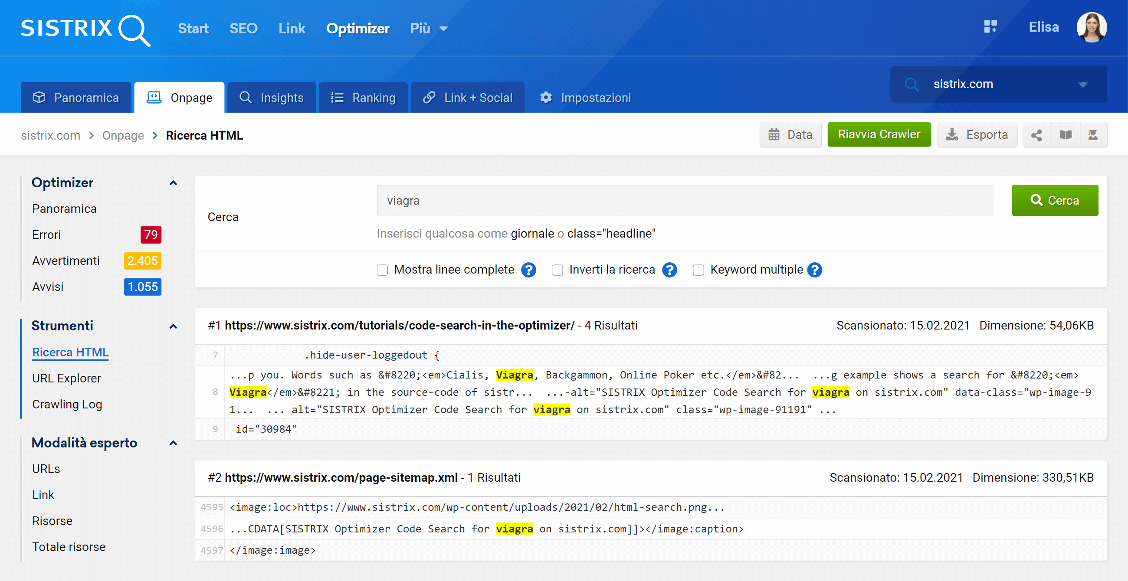Click the red 79 errors badge
Screen dimensions: 1128x581
point(151,235)
